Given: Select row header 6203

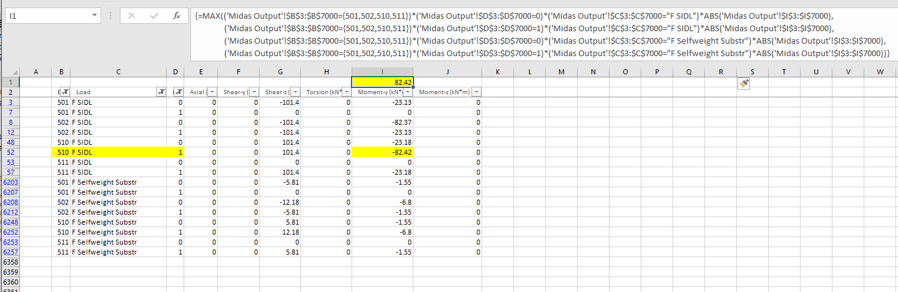Looking at the screenshot, I should [10, 182].
